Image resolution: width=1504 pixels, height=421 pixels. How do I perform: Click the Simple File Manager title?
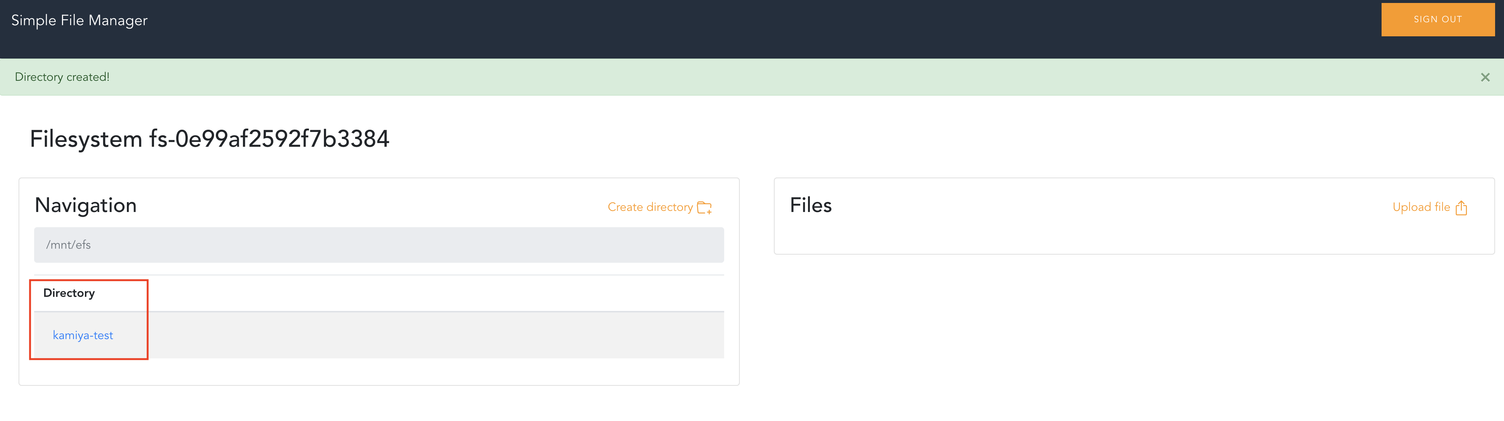79,20
